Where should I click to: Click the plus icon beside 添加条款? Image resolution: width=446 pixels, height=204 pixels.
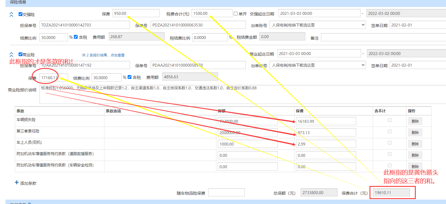[x=17, y=183]
